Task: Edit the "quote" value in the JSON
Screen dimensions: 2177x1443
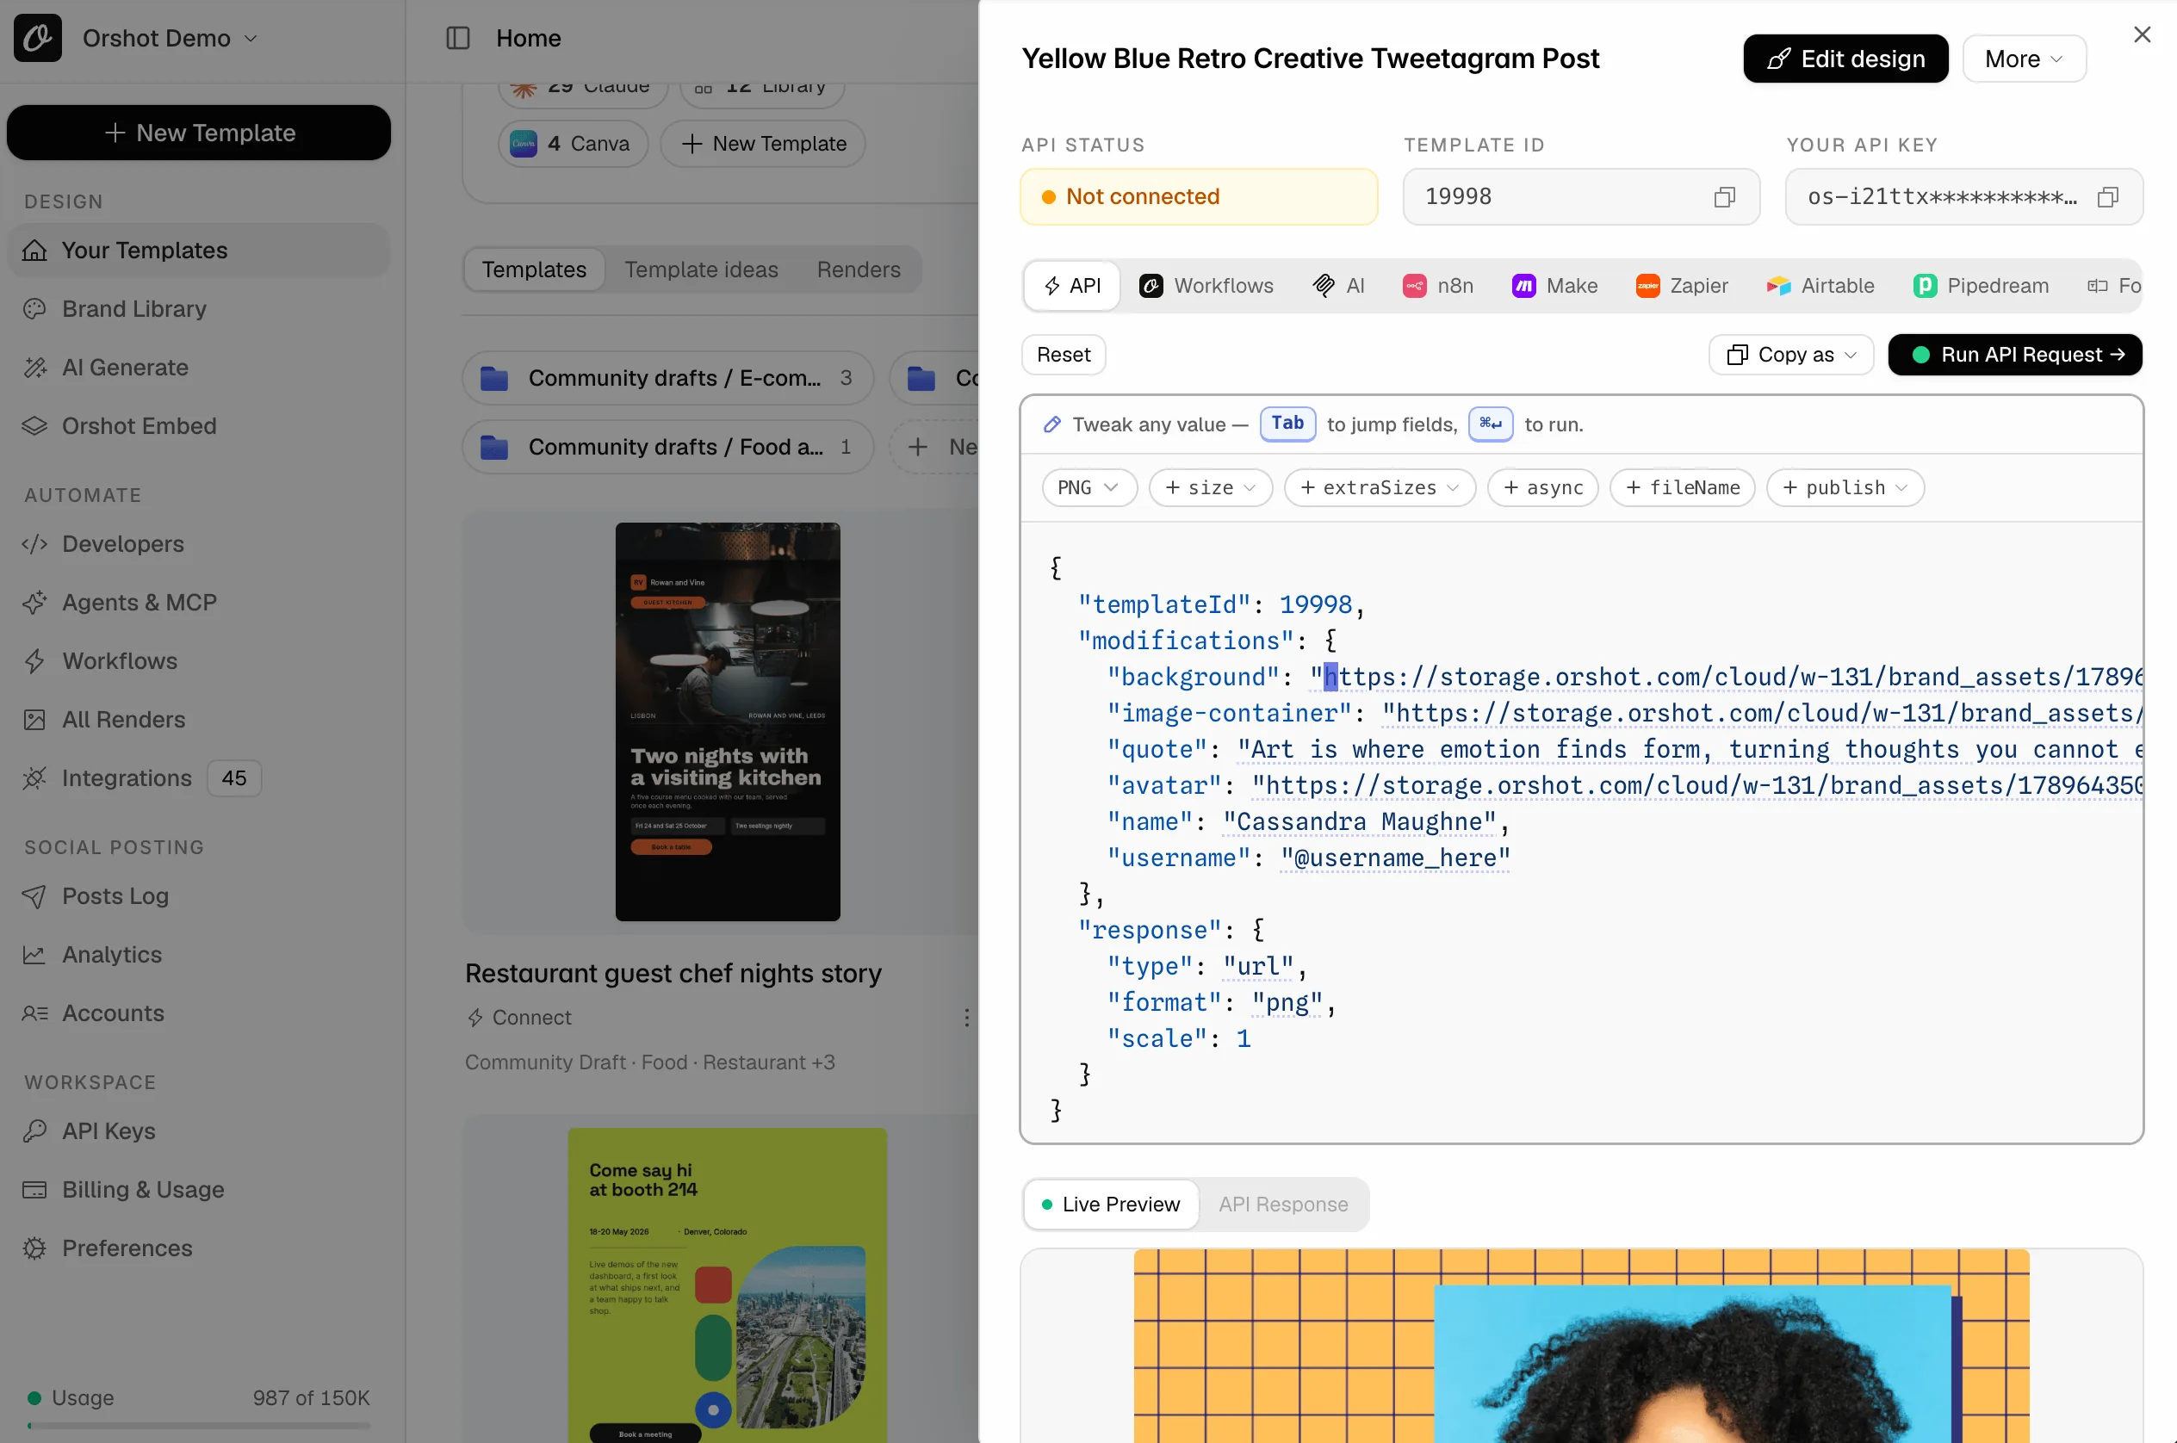Action: coord(1689,750)
